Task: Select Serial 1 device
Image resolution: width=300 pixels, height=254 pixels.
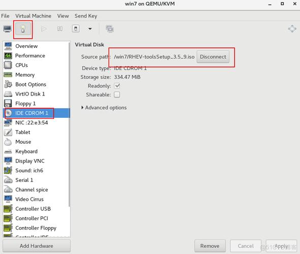Action: (x=36, y=180)
